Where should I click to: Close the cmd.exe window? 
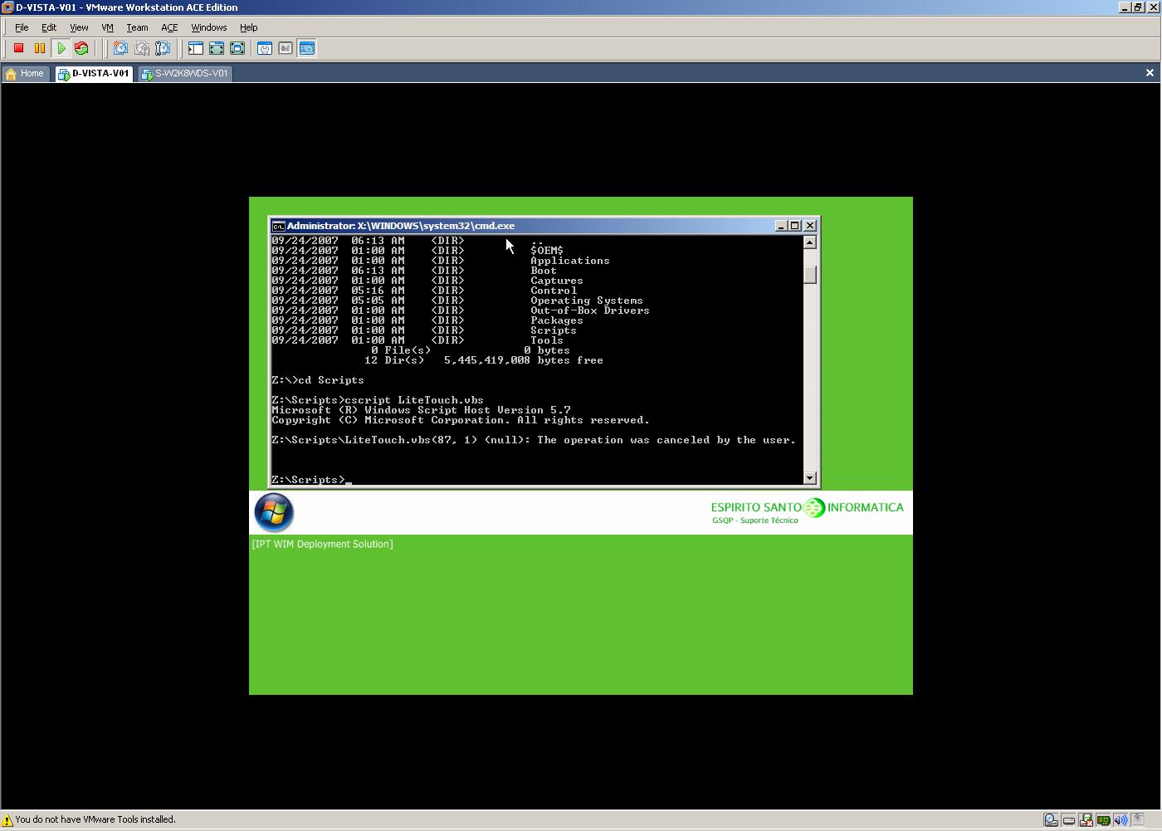[x=810, y=226]
